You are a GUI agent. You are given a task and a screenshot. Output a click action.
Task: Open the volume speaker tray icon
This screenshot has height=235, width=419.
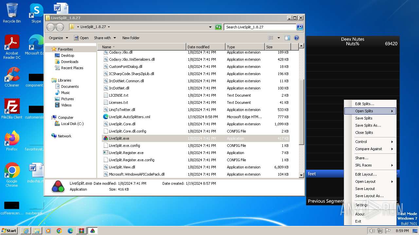tap(372, 231)
